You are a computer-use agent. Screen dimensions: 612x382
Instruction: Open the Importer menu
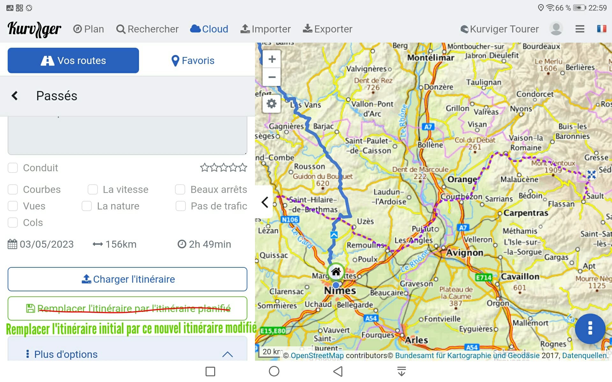[266, 29]
